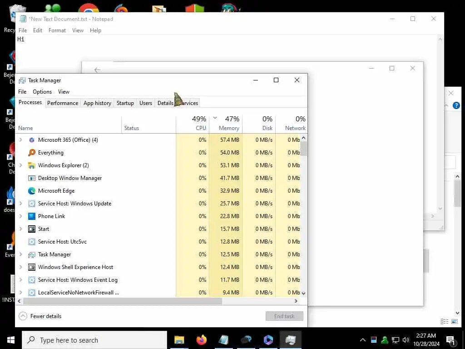Launch Firefox from the taskbar
The image size is (465, 349).
tap(202, 340)
